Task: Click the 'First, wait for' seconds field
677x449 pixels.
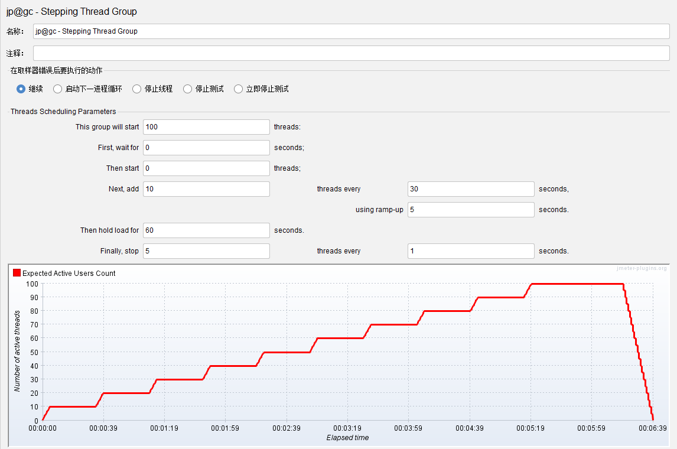Action: pyautogui.click(x=206, y=148)
